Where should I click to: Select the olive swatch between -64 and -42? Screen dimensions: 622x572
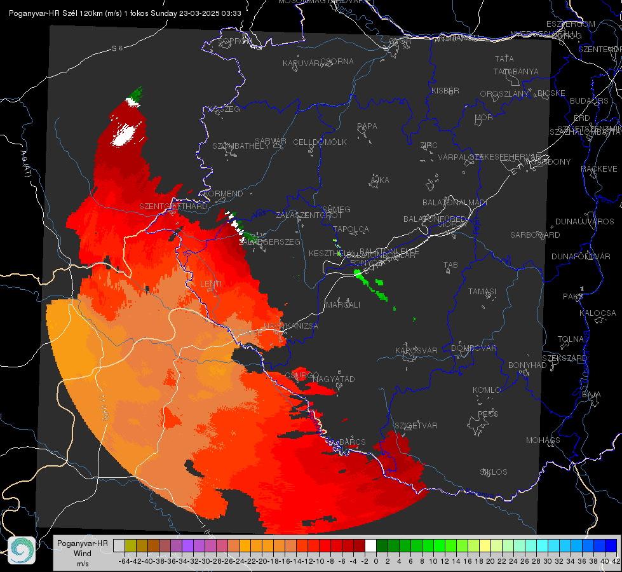pyautogui.click(x=130, y=545)
